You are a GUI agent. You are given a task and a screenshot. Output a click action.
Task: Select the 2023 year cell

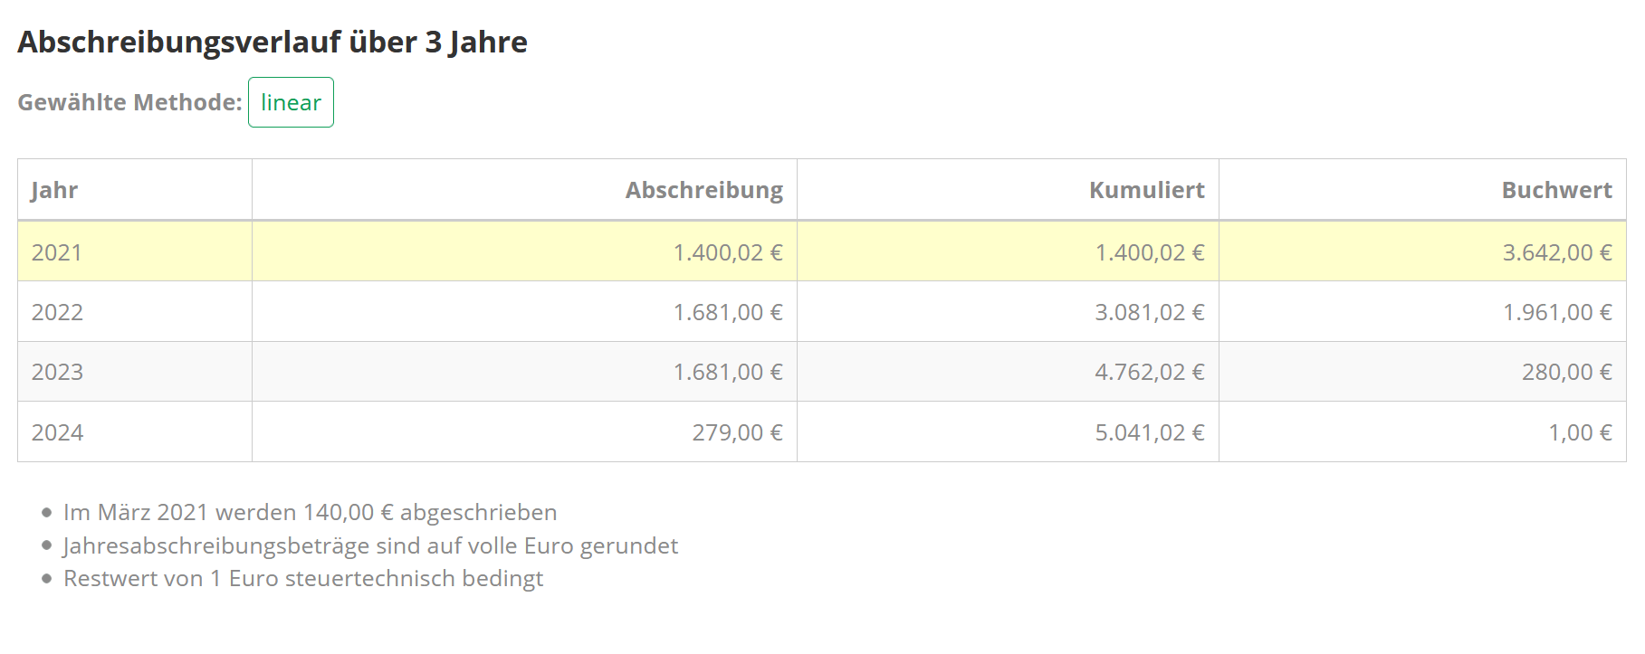click(x=57, y=372)
